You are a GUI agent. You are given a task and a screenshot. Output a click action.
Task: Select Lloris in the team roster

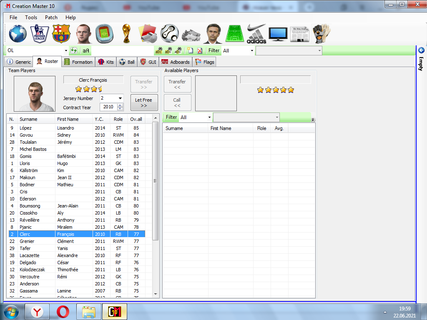(x=25, y=163)
